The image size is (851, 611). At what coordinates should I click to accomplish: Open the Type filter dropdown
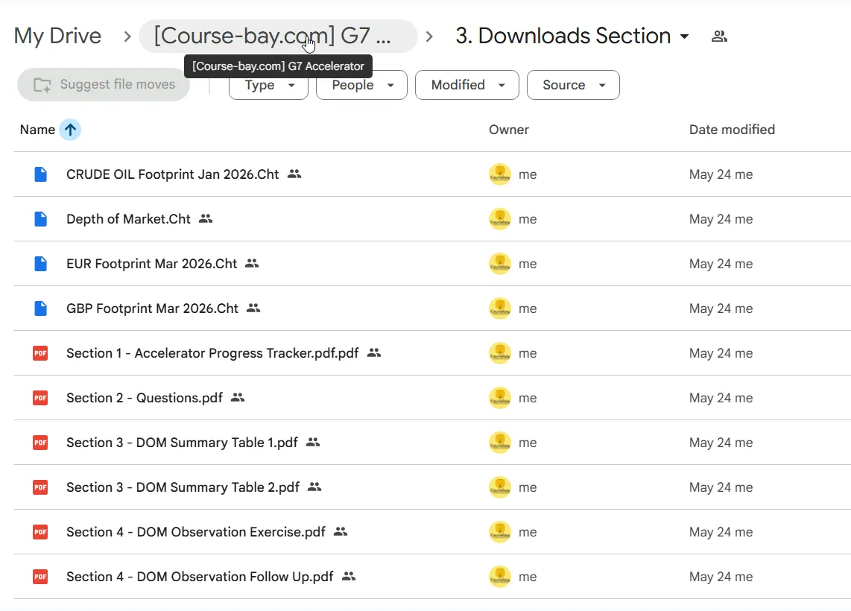pyautogui.click(x=269, y=85)
